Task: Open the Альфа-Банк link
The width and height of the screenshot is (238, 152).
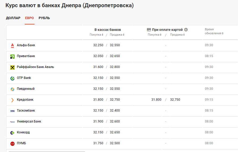Action: (x=26, y=45)
